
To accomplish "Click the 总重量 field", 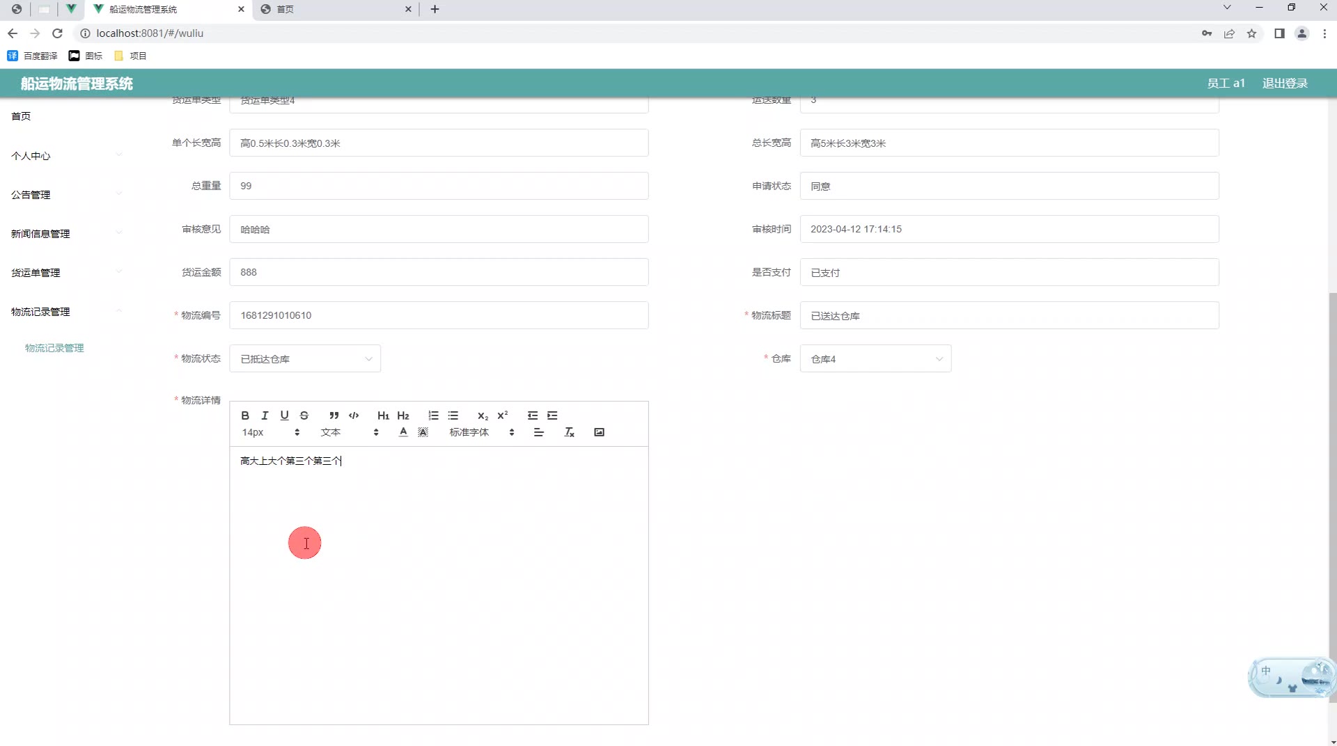I will tap(439, 186).
